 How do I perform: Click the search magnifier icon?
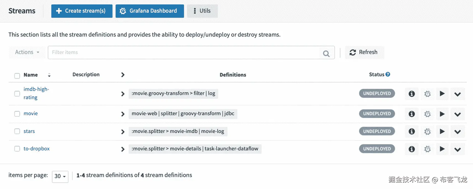coord(326,54)
